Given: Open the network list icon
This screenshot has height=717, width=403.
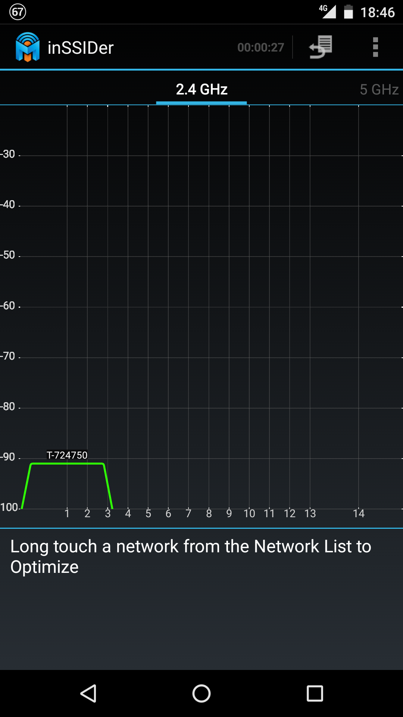Looking at the screenshot, I should 321,47.
